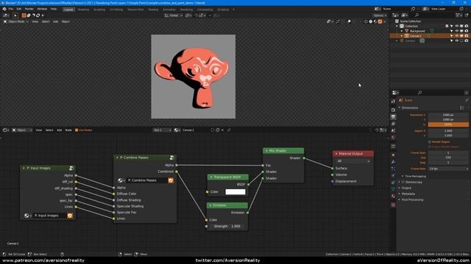Open the Frame Rate 24 fps dropdown
The height and width of the screenshot is (264, 471).
click(x=448, y=169)
